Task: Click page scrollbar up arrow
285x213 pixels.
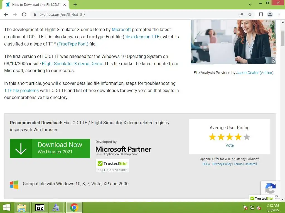Action: (282, 22)
